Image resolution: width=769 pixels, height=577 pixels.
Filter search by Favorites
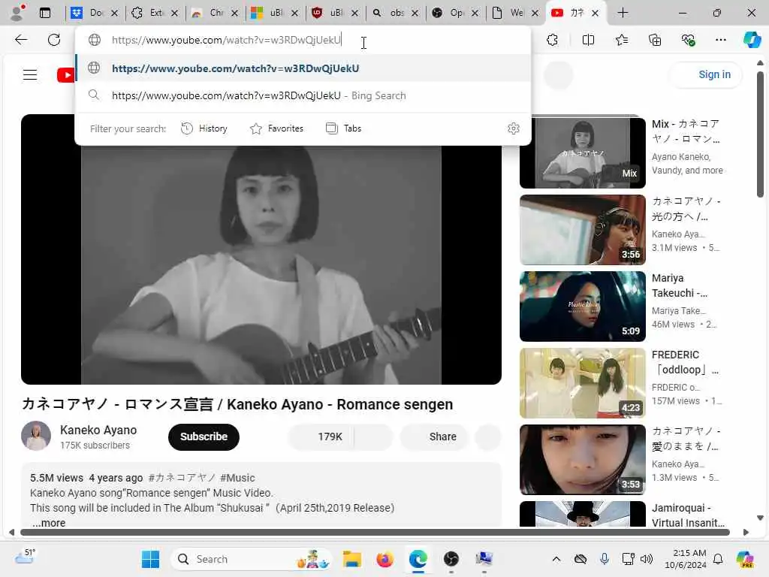(276, 128)
